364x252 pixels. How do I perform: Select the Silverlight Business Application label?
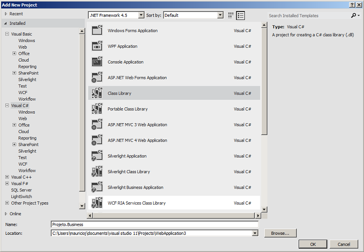point(135,187)
